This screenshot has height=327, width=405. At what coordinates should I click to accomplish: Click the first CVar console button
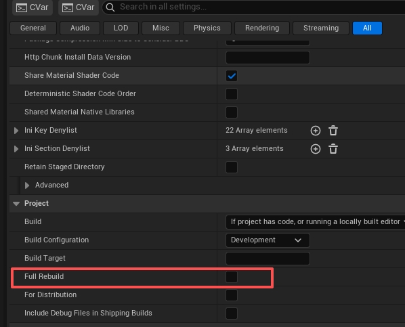[33, 7]
